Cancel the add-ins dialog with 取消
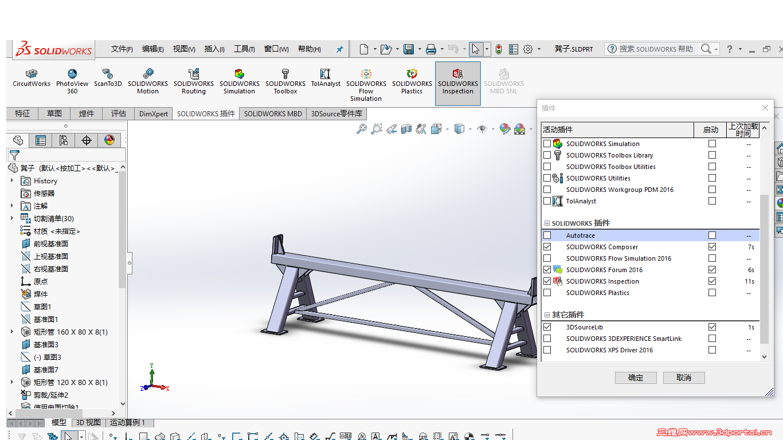This screenshot has width=783, height=440. 684,378
